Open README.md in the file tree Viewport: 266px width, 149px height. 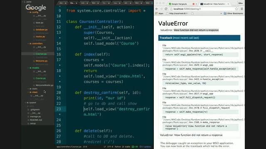pyautogui.click(x=35, y=120)
